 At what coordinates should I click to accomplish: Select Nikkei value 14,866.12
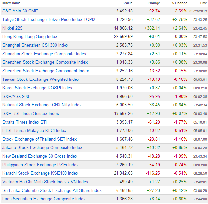click(123, 28)
